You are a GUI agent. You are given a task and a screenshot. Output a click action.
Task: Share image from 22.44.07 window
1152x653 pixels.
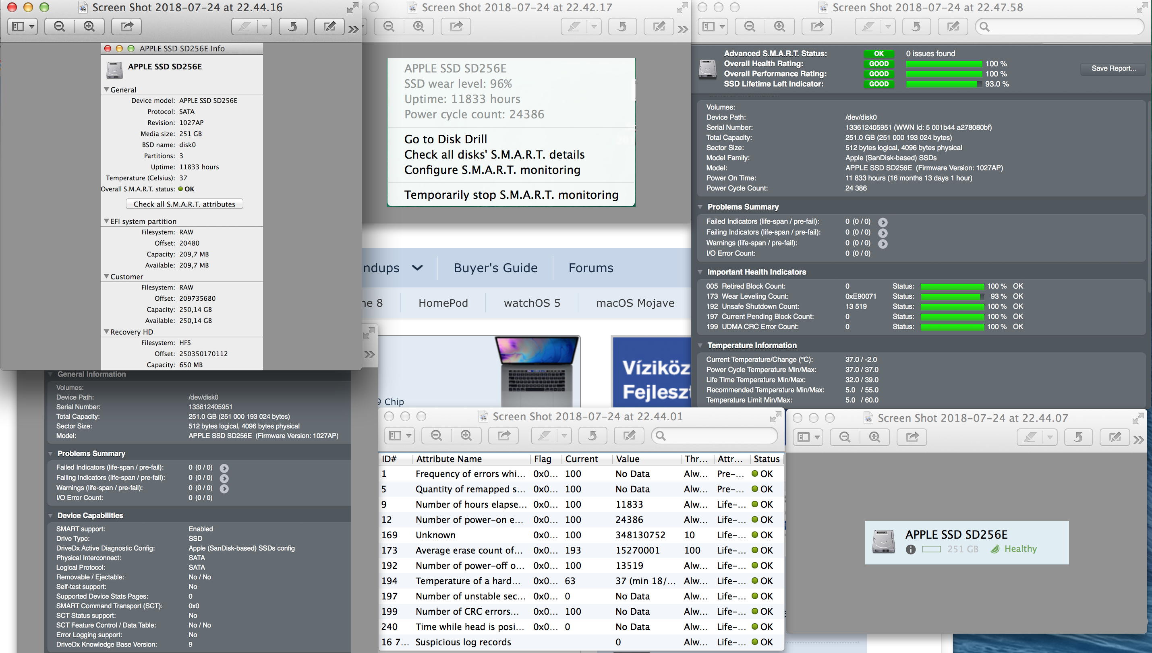click(x=912, y=437)
